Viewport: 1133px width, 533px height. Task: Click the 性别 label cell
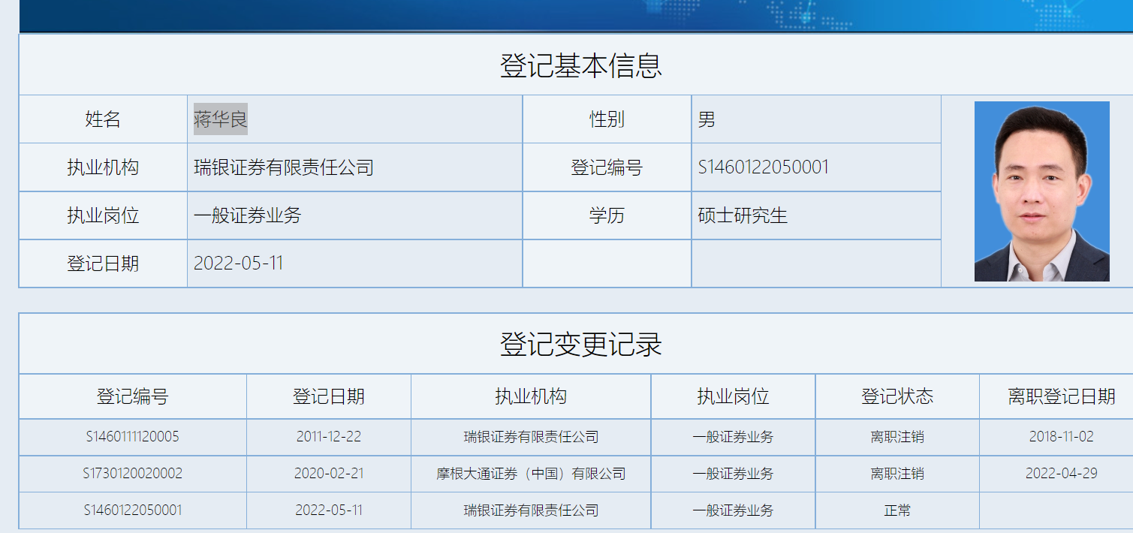pyautogui.click(x=607, y=119)
